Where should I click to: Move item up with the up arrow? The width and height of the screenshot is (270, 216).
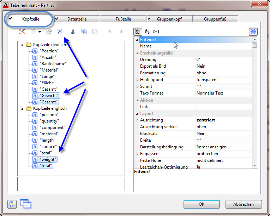coord(109,32)
